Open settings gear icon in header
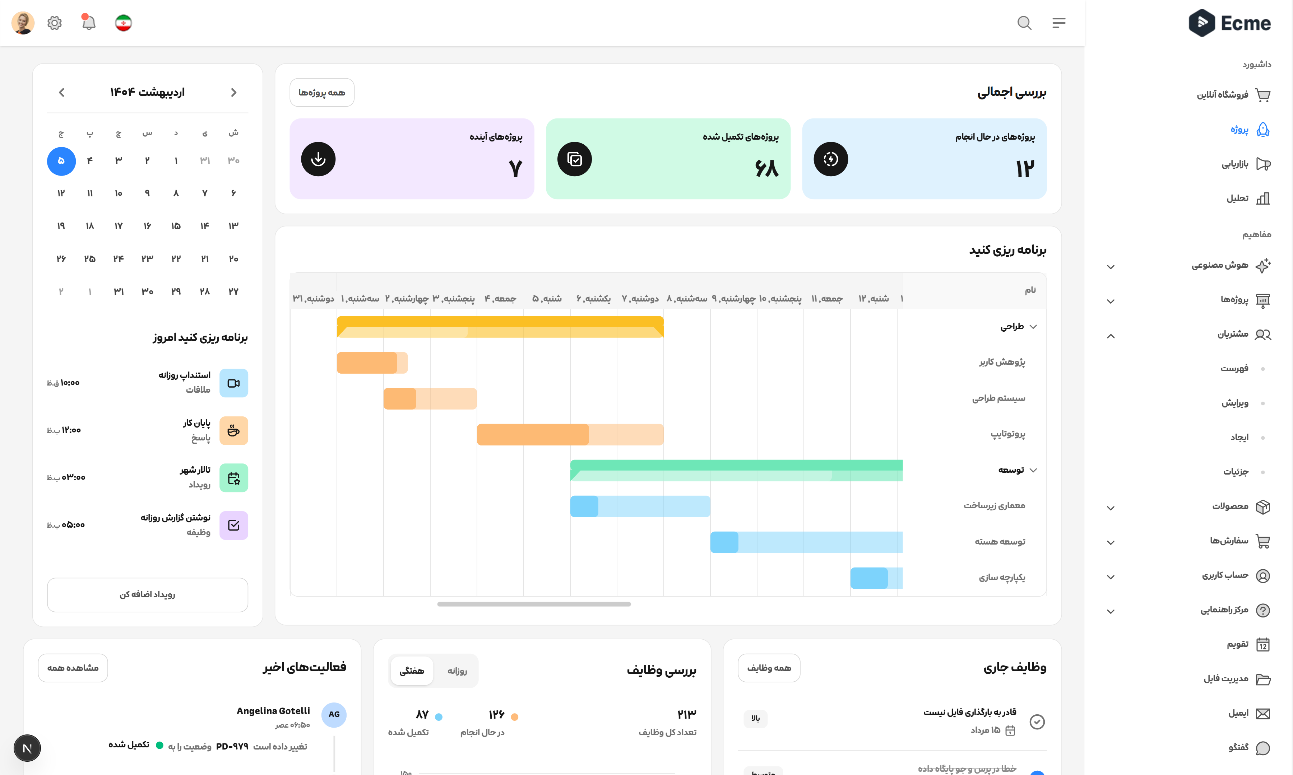This screenshot has height=775, width=1293. coord(54,23)
